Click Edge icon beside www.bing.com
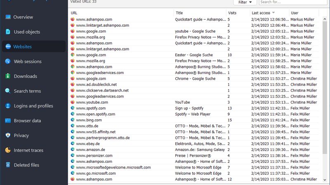The image size is (330, 185). click(x=73, y=120)
